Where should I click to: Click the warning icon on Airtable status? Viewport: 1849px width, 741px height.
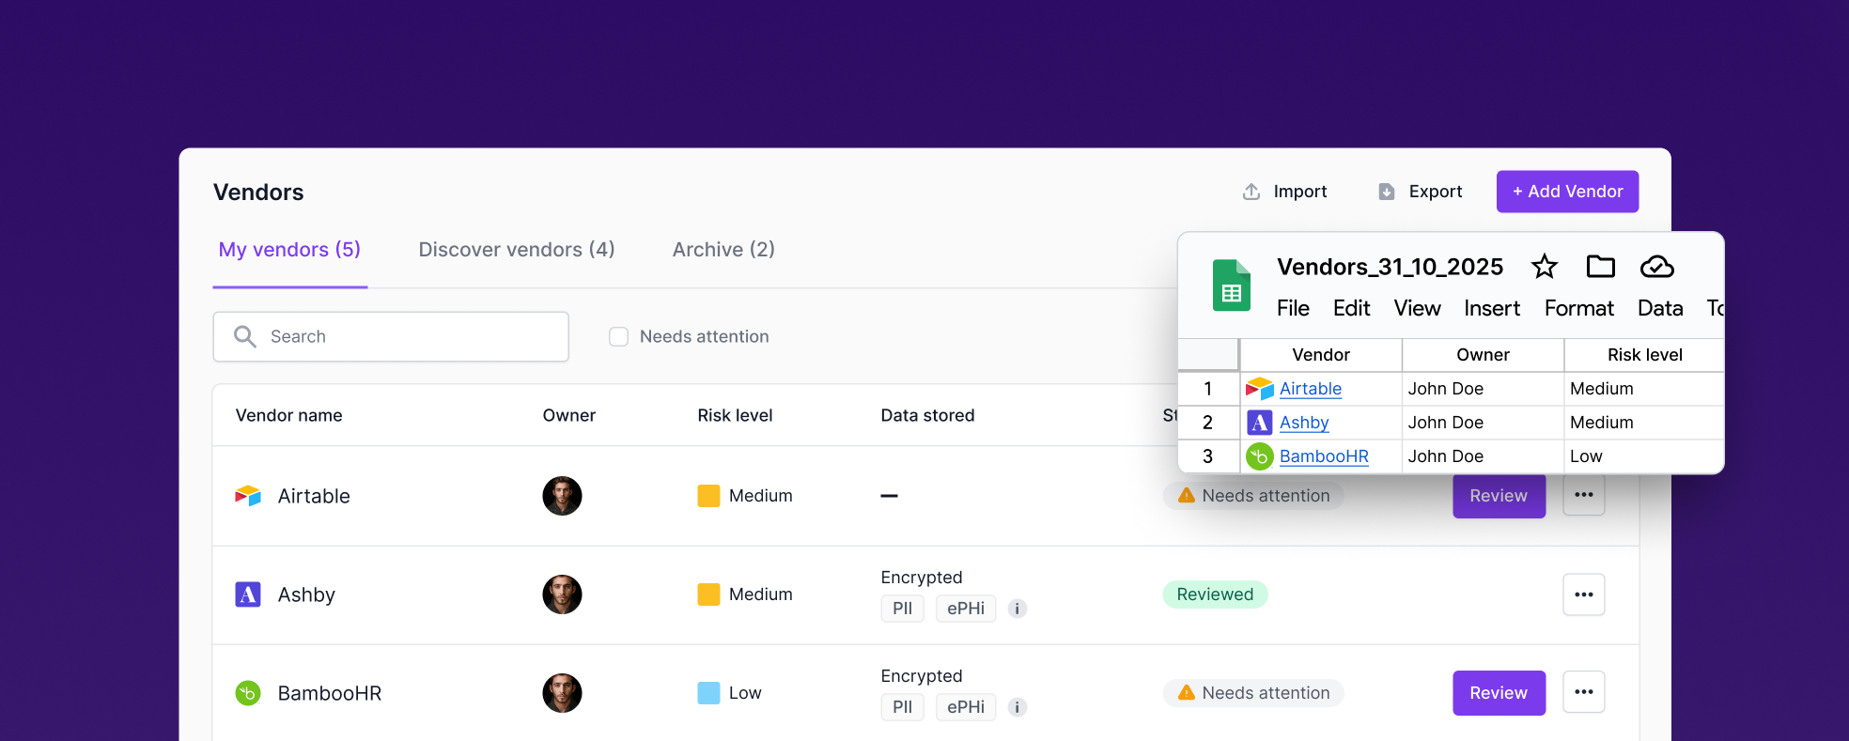click(1187, 495)
